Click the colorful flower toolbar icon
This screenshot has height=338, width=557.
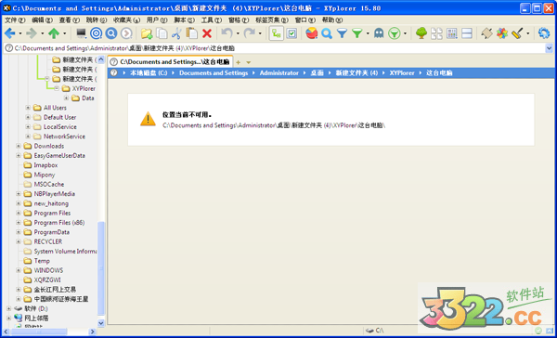point(502,33)
